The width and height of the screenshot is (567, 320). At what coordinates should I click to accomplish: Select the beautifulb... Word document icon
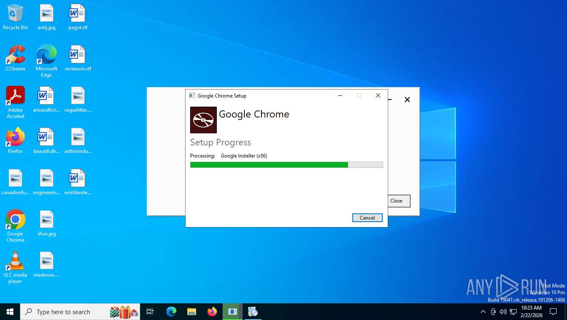pyautogui.click(x=47, y=141)
